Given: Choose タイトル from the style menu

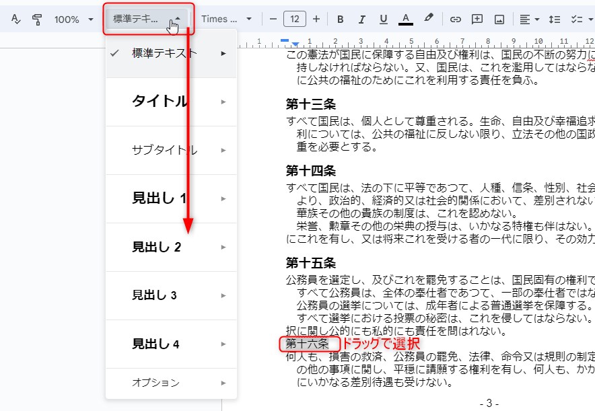Looking at the screenshot, I should pos(160,102).
